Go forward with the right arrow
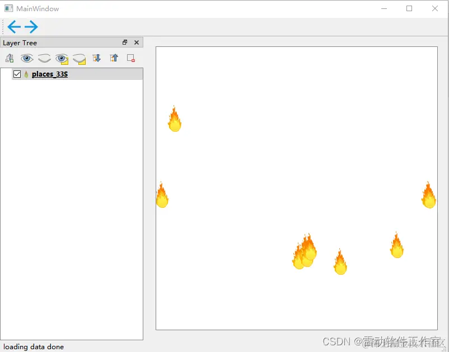Image resolution: width=449 pixels, height=352 pixels. tap(31, 27)
